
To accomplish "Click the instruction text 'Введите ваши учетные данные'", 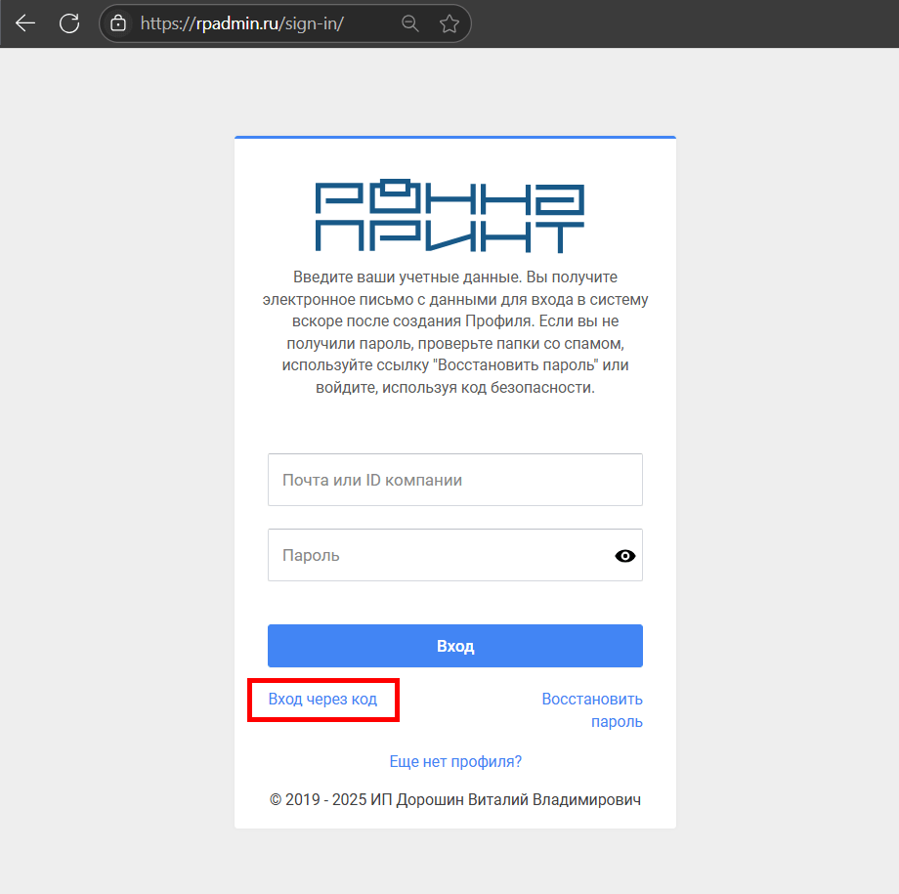I will pyautogui.click(x=406, y=277).
